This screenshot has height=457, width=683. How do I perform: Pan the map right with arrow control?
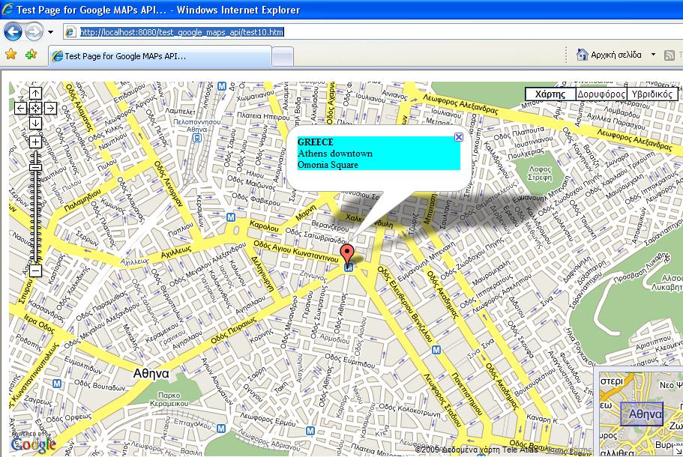pyautogui.click(x=50, y=108)
